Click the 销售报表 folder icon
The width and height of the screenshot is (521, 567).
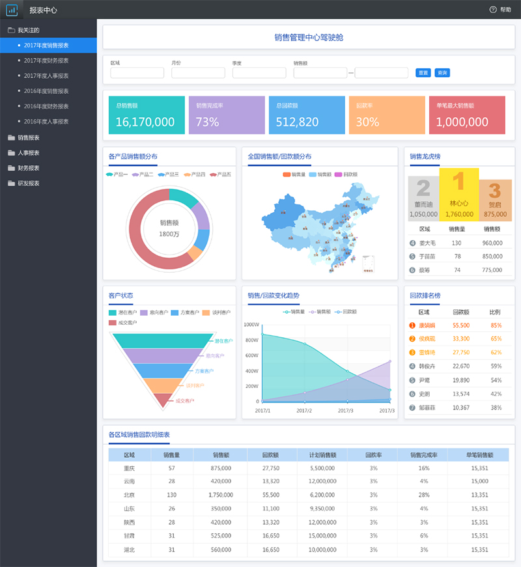11,138
